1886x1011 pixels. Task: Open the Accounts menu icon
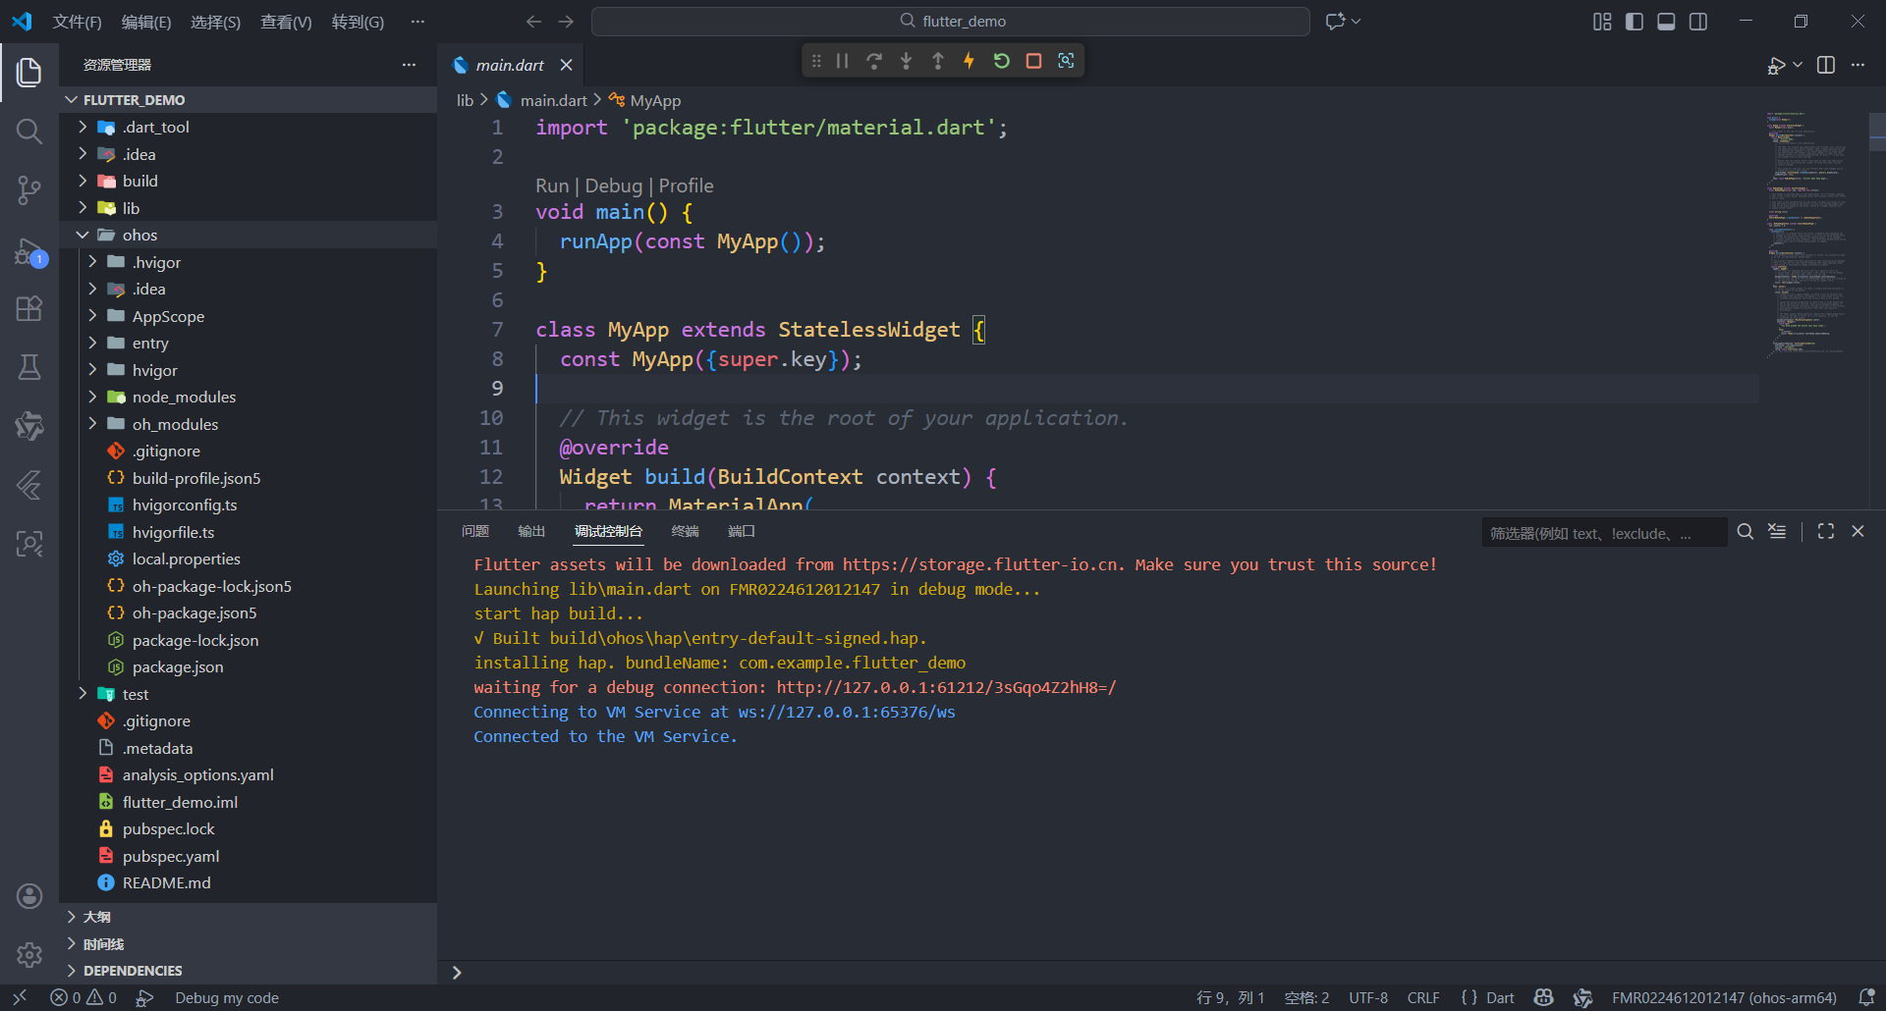29,895
